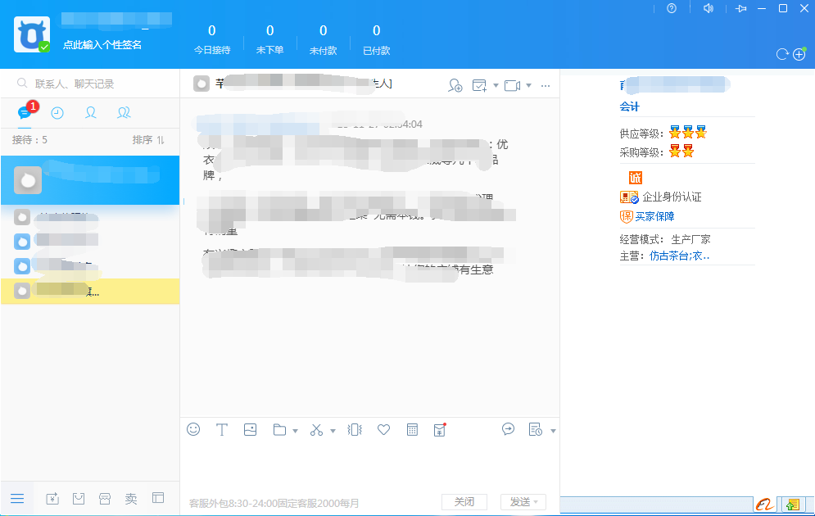The image size is (815, 516).
Task: Send a window shake nudge
Action: click(x=355, y=429)
